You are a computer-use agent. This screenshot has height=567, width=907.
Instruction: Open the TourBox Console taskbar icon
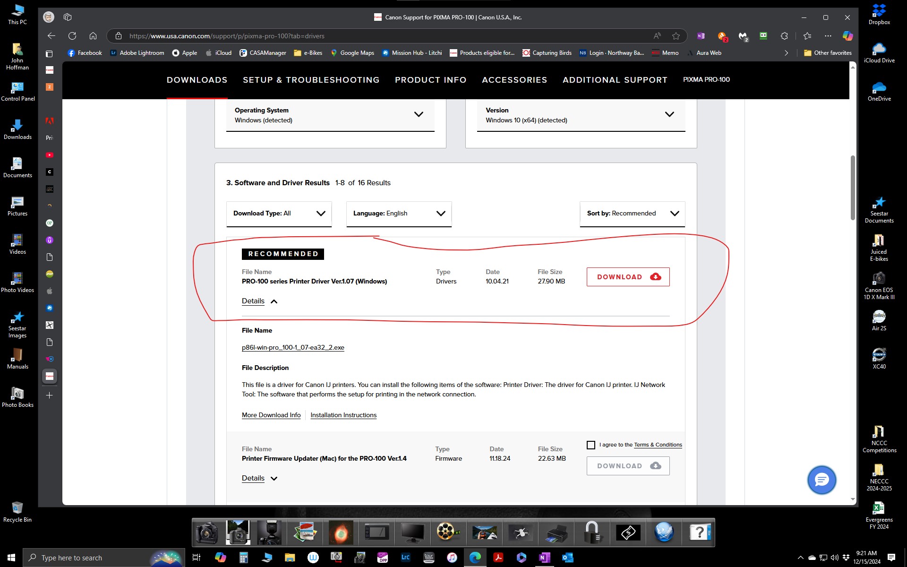click(x=428, y=558)
